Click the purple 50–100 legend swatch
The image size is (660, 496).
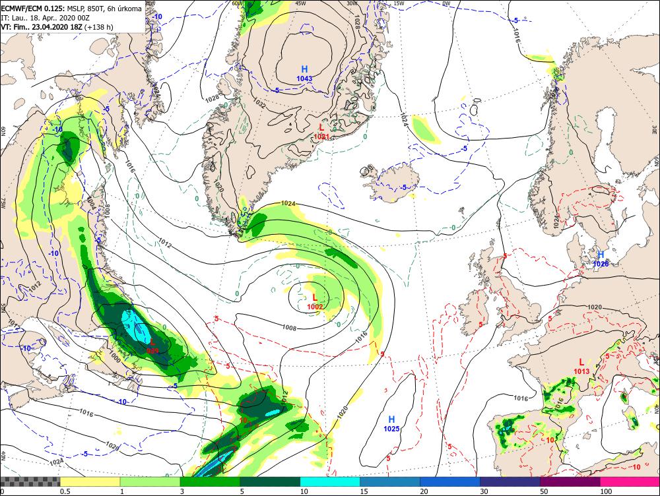[570, 481]
